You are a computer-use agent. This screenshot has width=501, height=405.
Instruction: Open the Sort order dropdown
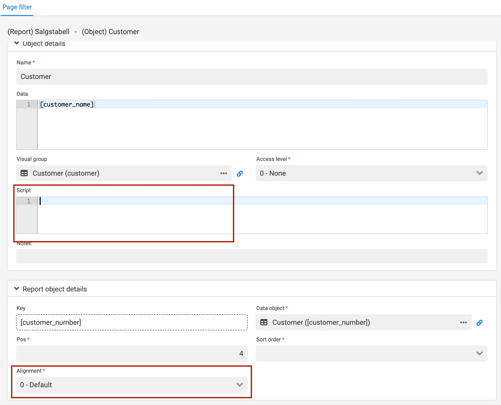click(x=479, y=354)
